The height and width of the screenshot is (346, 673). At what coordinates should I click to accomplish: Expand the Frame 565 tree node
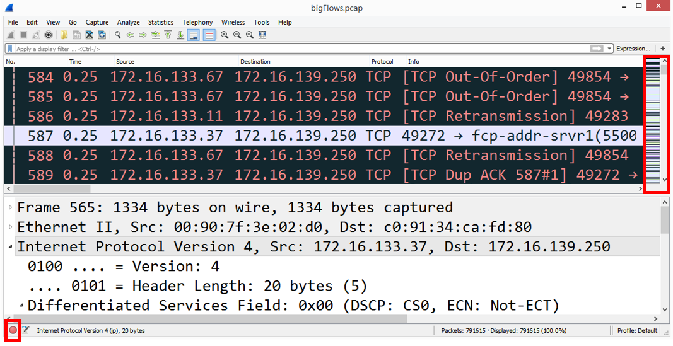(10, 207)
